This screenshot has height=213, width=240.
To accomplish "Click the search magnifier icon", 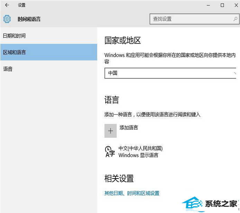I will click(235, 19).
